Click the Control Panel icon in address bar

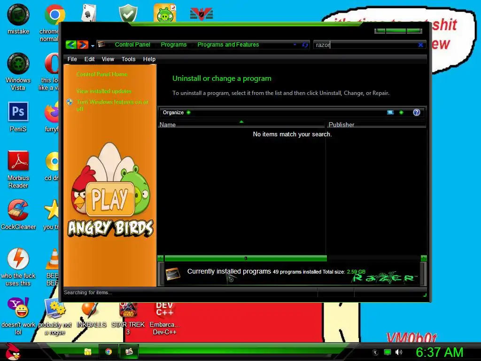(101, 45)
